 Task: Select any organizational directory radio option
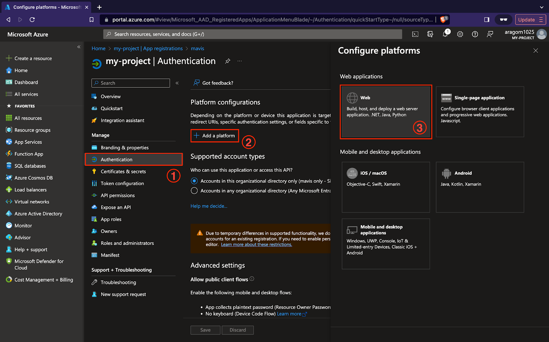pos(194,191)
